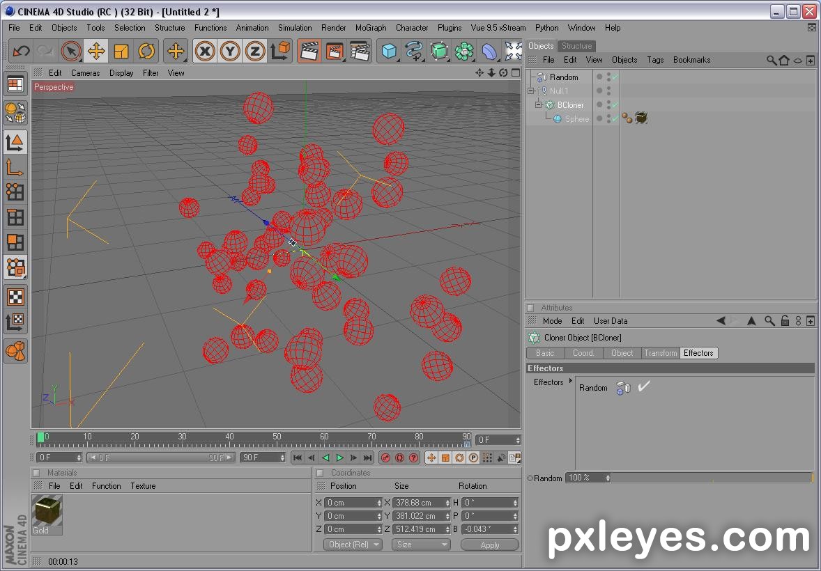Switch to Points mode
This screenshot has height=571, width=821.
(15, 192)
